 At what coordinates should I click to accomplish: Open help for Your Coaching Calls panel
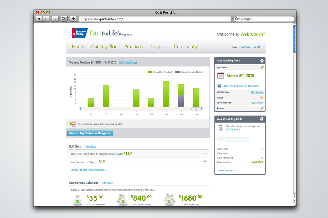point(262,119)
